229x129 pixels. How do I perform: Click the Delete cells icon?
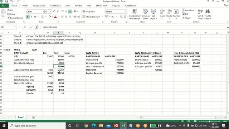(x=169, y=12)
